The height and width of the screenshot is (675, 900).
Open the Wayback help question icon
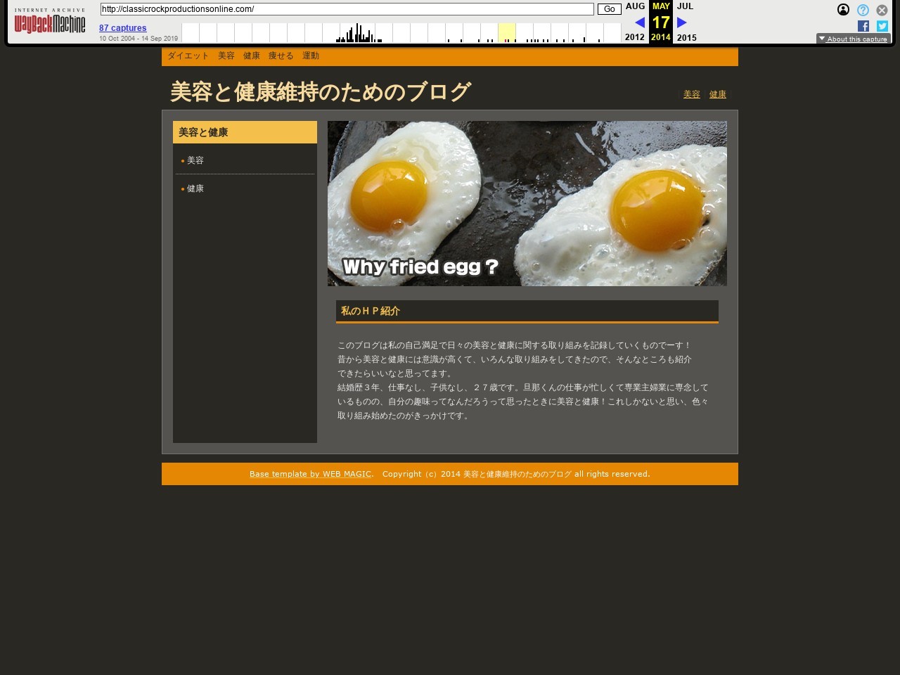(863, 10)
